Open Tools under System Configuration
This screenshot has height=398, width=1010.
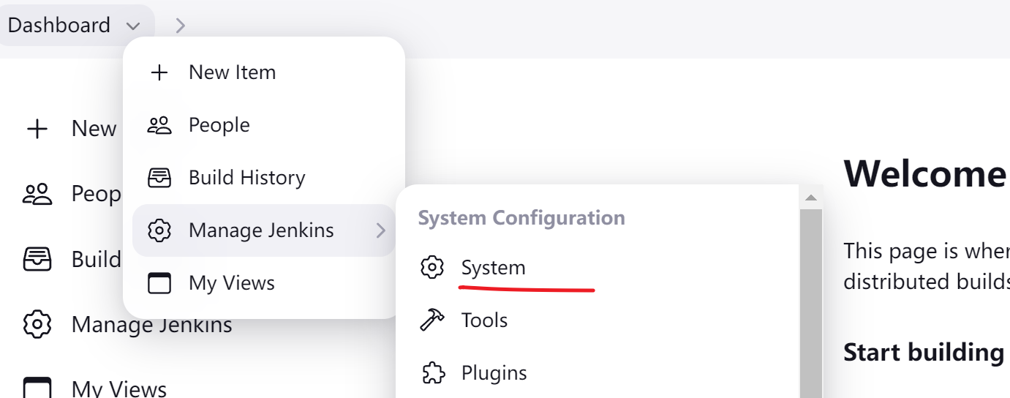tap(484, 320)
